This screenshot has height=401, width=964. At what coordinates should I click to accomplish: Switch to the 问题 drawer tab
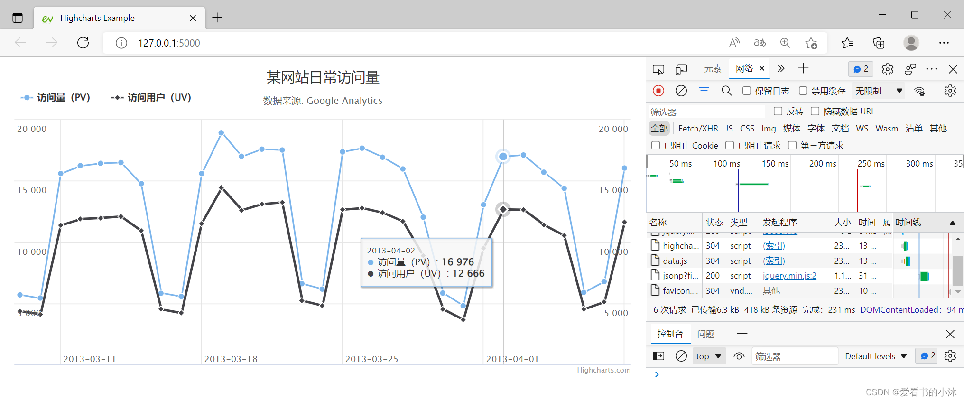[x=706, y=334]
